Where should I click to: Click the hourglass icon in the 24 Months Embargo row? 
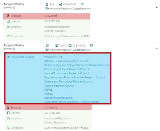click(x=8, y=16)
